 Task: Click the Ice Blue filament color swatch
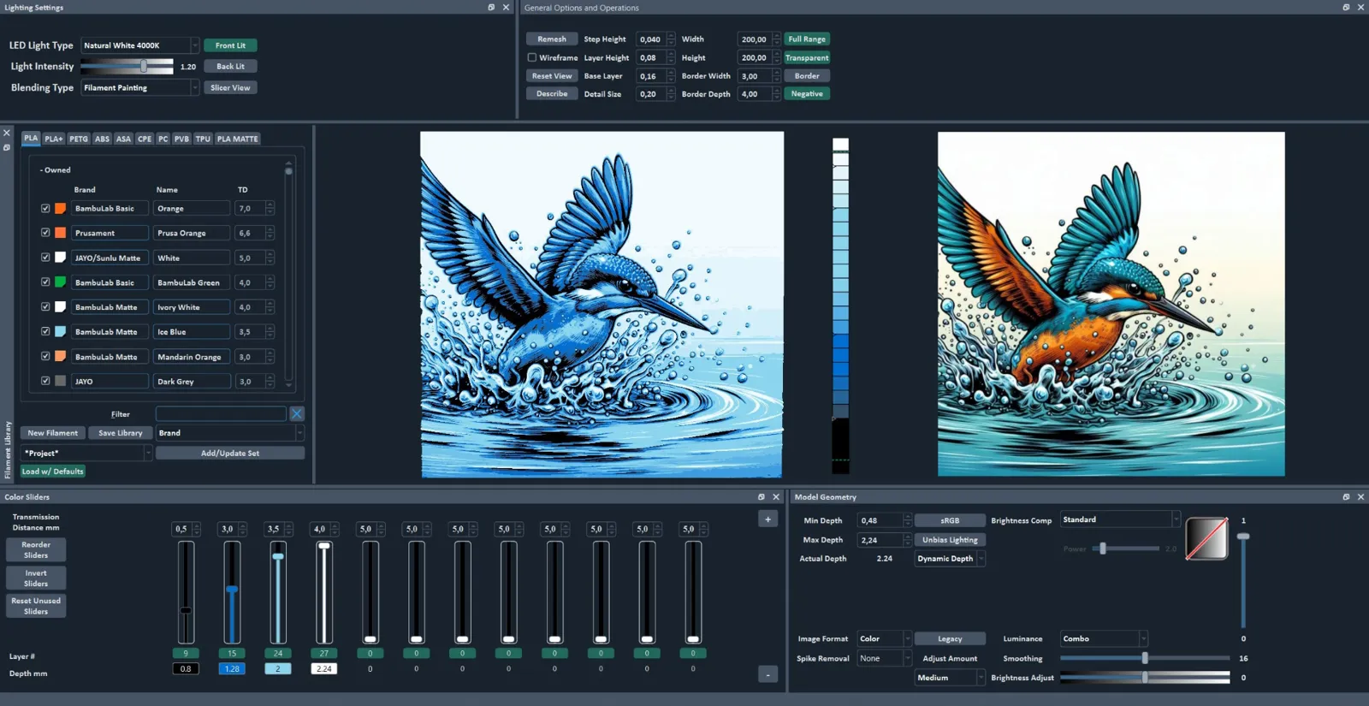point(61,331)
